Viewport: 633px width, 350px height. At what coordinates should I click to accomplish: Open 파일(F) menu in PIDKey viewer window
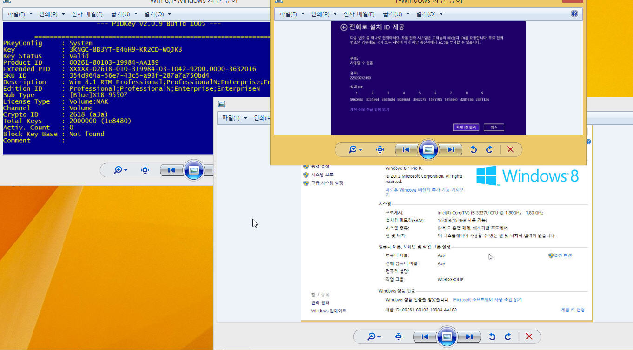[20, 14]
